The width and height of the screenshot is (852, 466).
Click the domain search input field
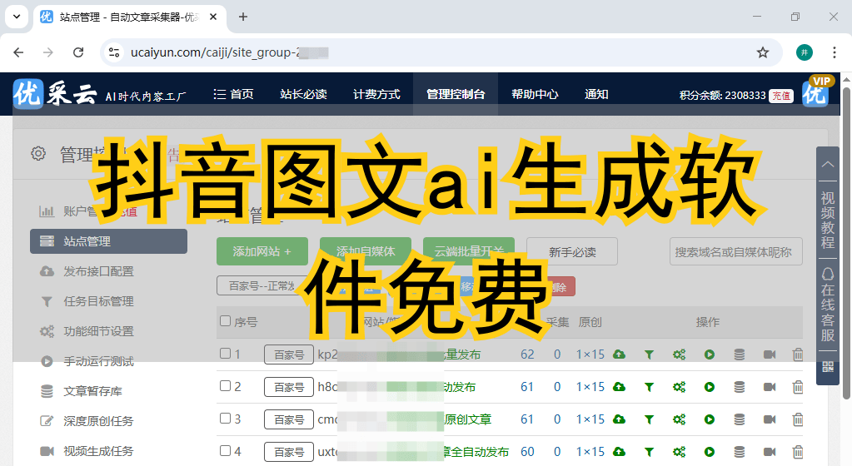pos(735,251)
